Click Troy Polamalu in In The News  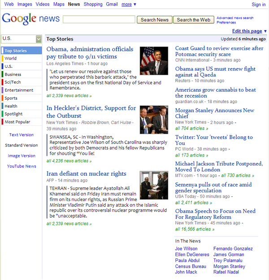[x=228, y=260]
